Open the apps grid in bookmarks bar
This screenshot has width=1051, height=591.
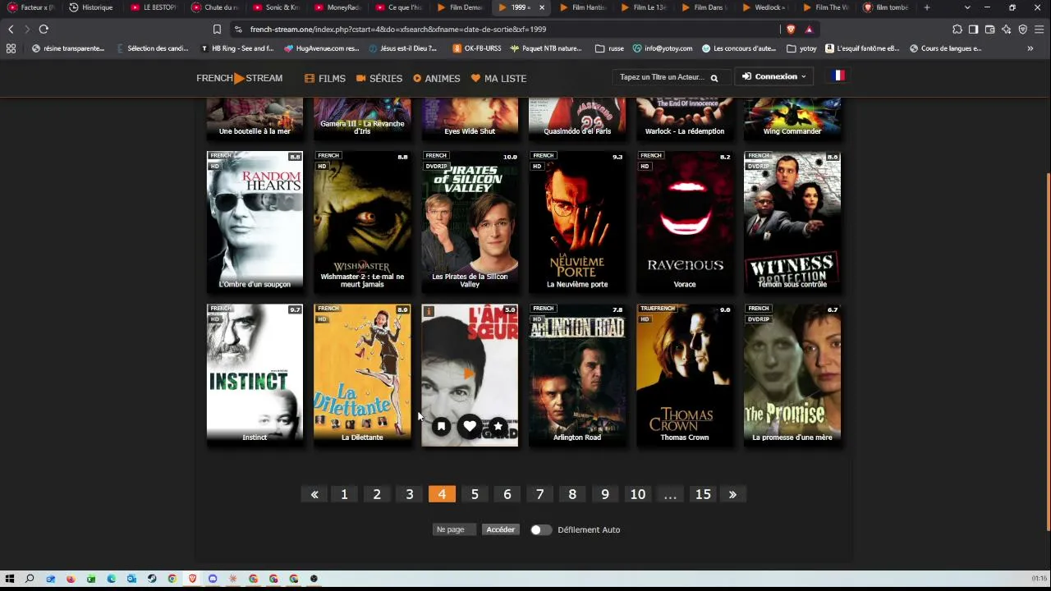coord(11,48)
